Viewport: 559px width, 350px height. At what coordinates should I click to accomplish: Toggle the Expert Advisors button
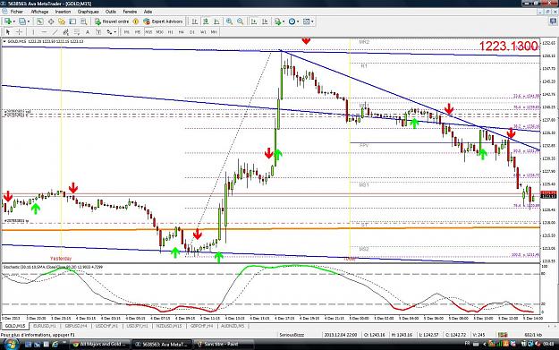click(x=163, y=21)
